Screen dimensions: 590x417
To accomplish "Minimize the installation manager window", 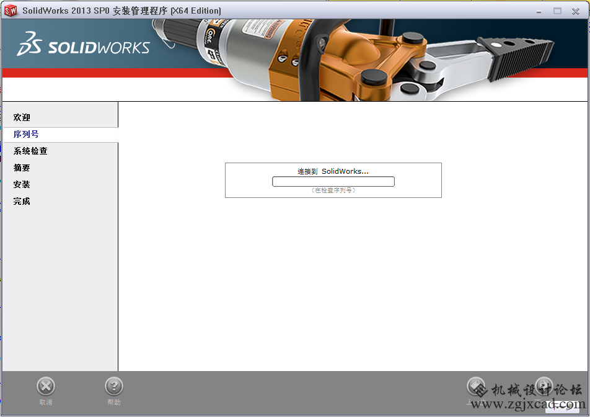I will coord(539,11).
